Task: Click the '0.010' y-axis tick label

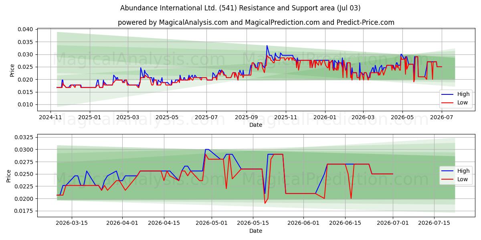Action: tap(26, 104)
